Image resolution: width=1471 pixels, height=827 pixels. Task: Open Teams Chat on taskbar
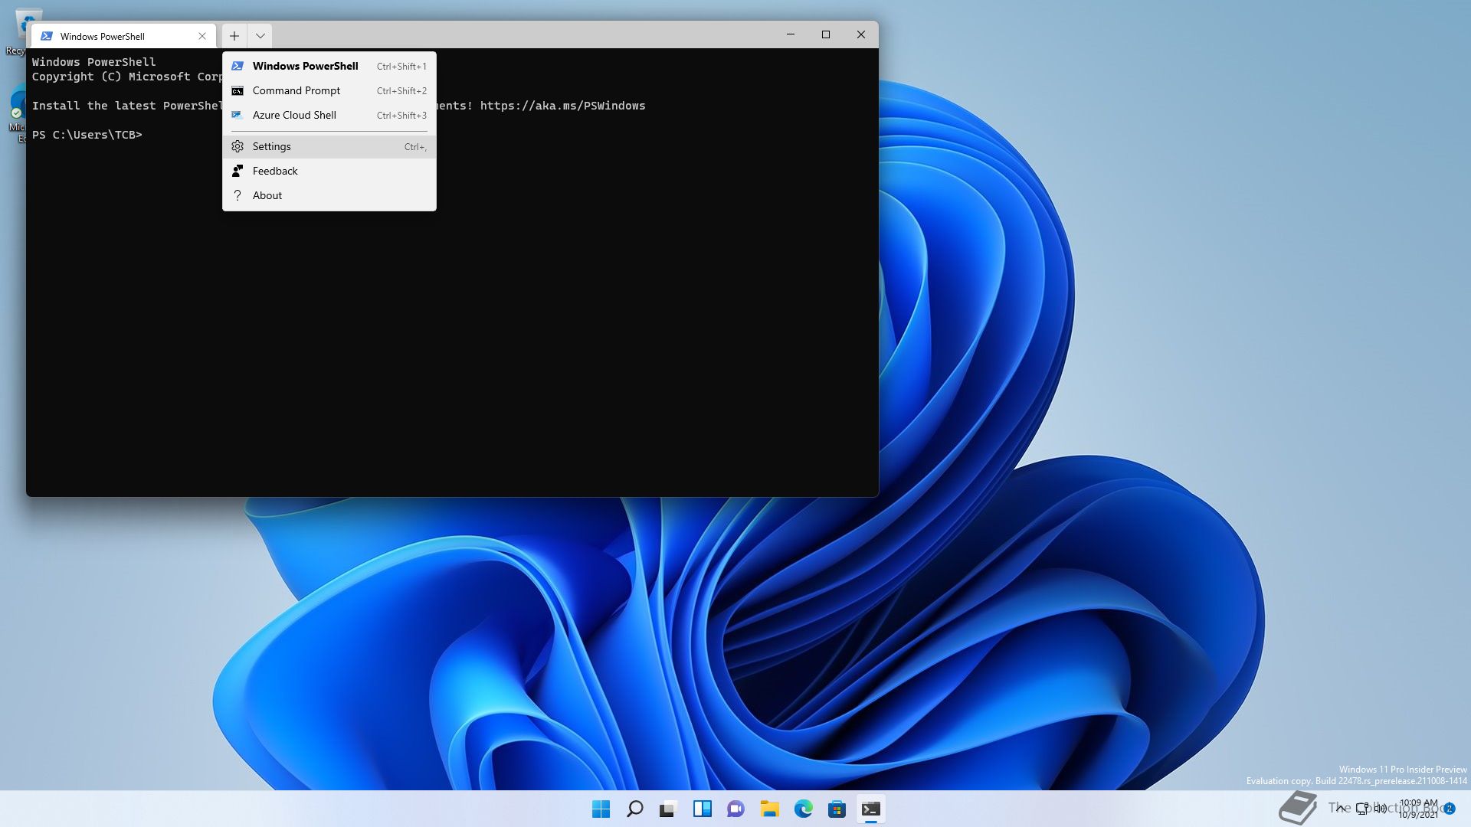[x=736, y=809]
